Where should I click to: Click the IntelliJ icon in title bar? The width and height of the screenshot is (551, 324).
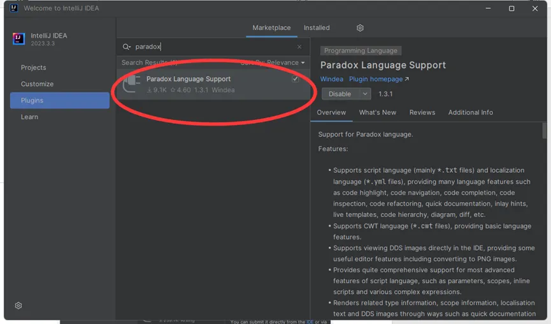pos(14,8)
